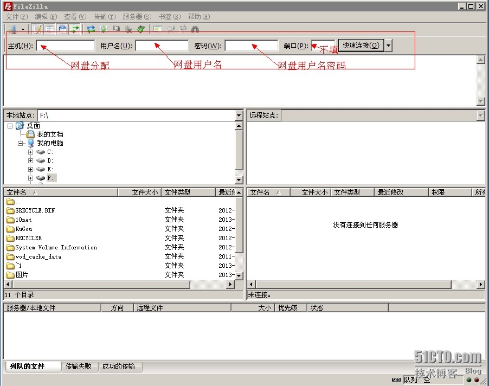Click local file list horizontal scroll right arrow

coord(230,285)
